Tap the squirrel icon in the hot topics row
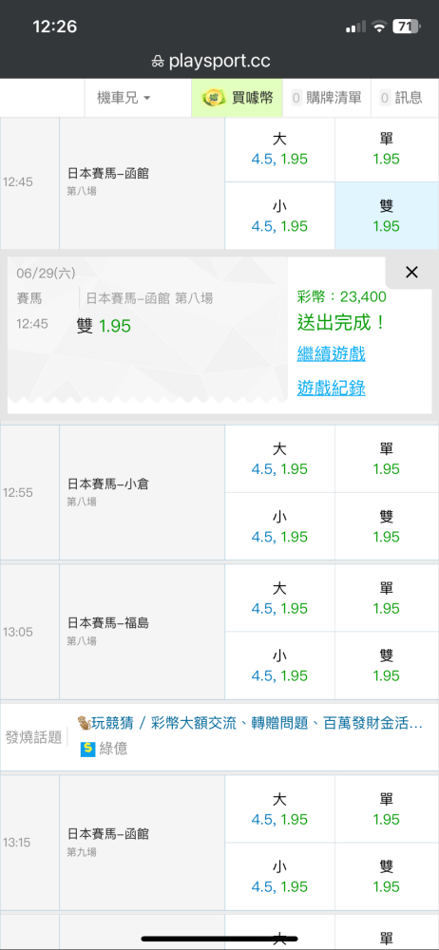This screenshot has width=439, height=950. point(85,722)
